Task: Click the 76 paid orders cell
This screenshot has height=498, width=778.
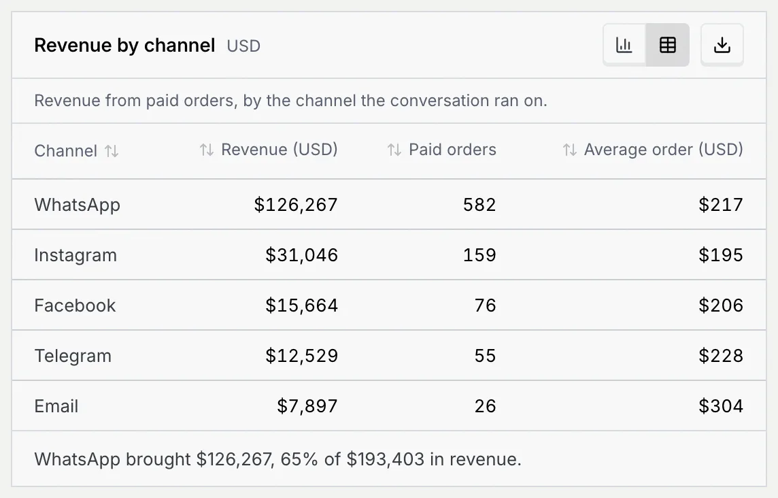Action: click(486, 305)
